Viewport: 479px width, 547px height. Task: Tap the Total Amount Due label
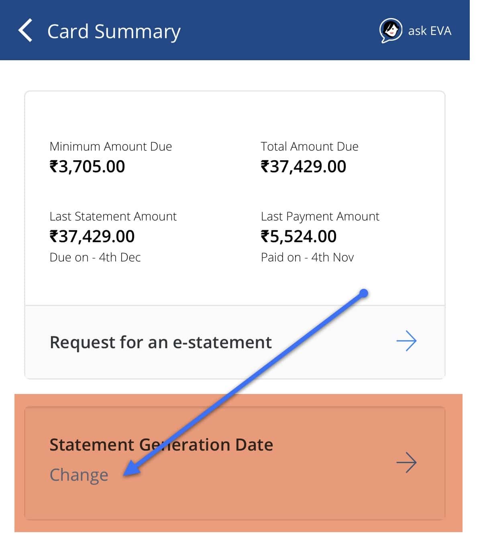click(310, 146)
